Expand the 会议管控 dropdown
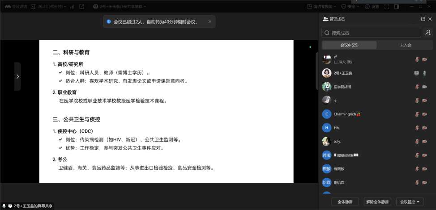 pyautogui.click(x=410, y=202)
